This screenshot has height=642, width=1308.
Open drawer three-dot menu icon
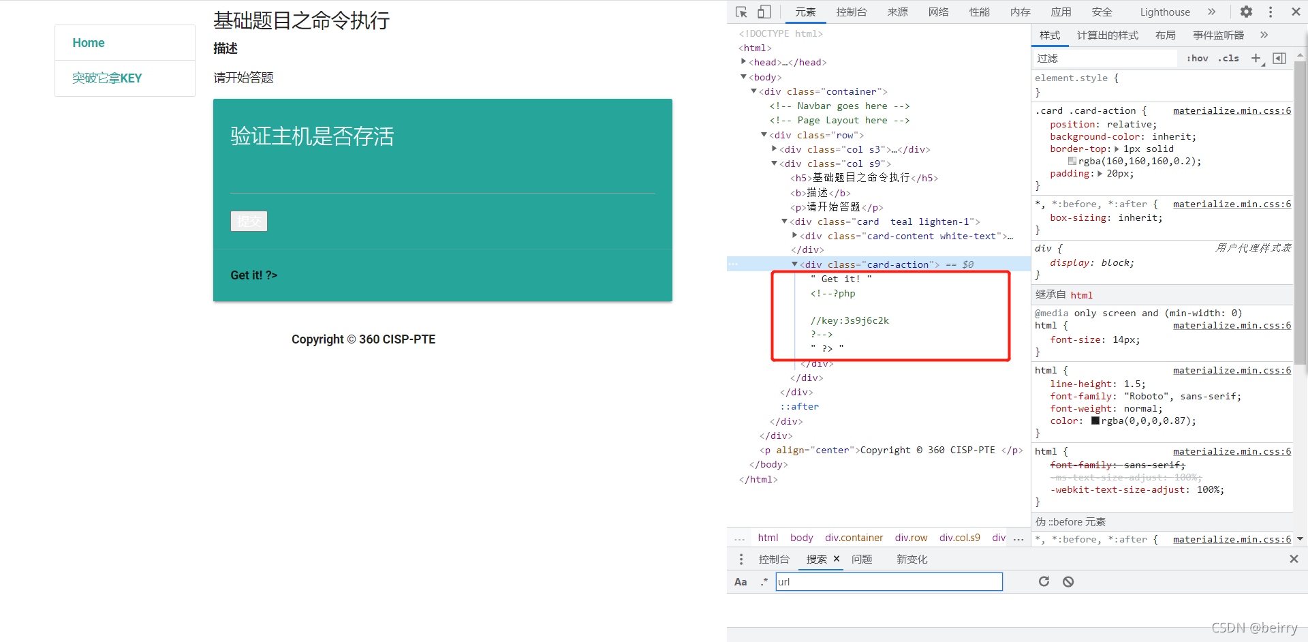tap(741, 559)
